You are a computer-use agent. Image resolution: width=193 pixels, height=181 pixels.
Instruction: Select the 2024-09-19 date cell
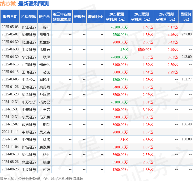10,154
